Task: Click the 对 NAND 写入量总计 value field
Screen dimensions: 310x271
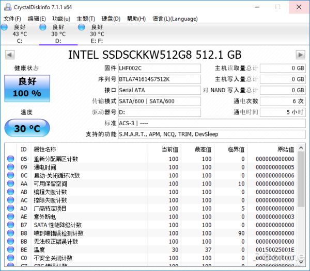Action: tap(283, 90)
